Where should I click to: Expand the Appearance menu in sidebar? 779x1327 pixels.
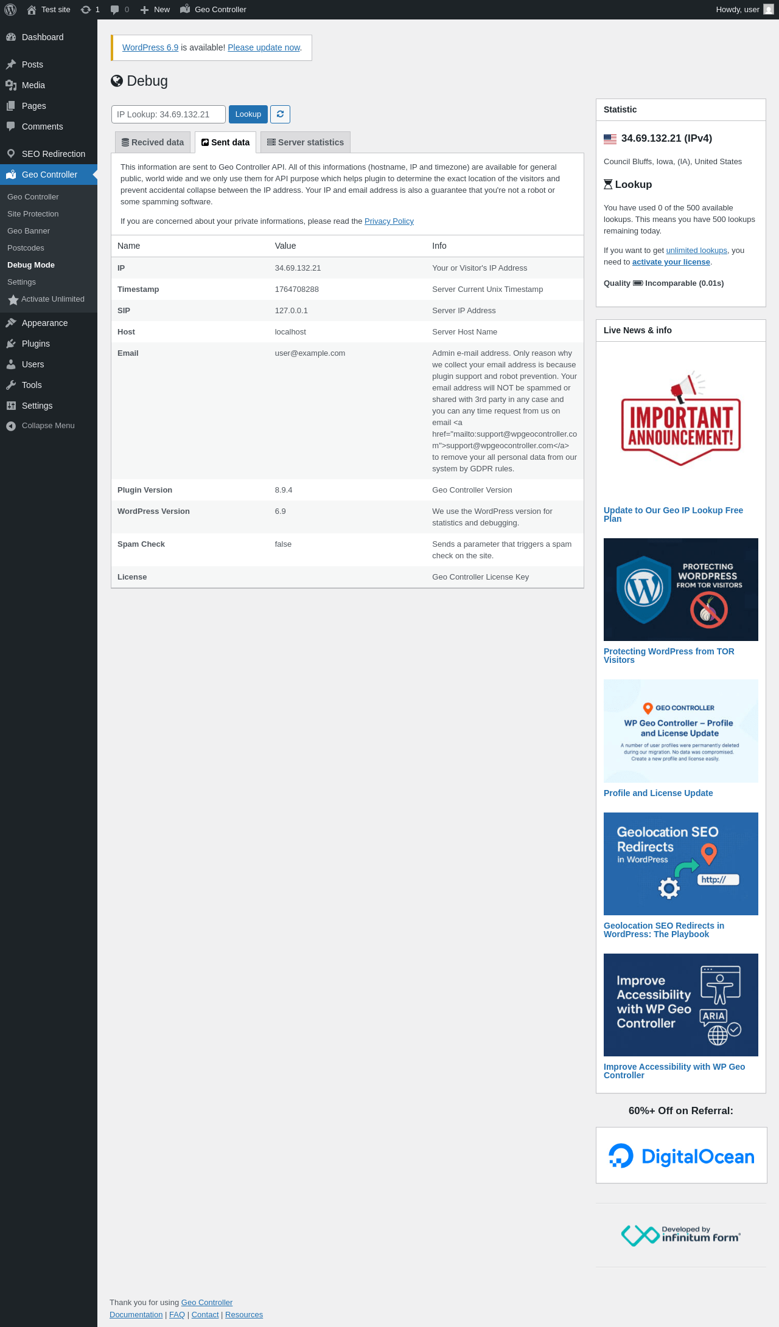pyautogui.click(x=44, y=323)
